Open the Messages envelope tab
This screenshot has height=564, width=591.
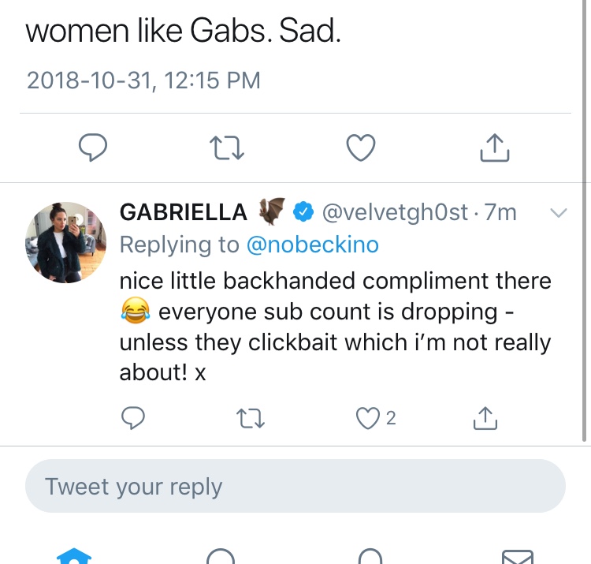517,555
